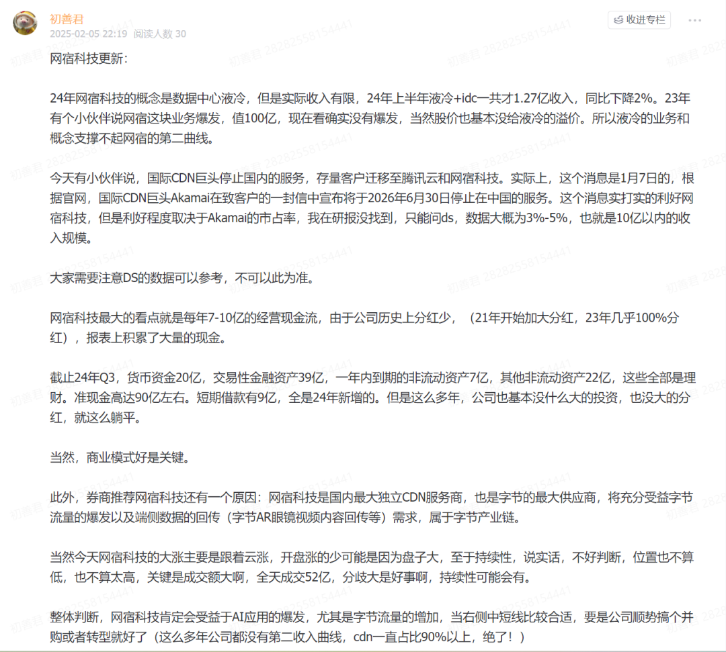Click the post timestamp 2025-02-05 22:19
This screenshot has width=726, height=652.
pos(89,34)
